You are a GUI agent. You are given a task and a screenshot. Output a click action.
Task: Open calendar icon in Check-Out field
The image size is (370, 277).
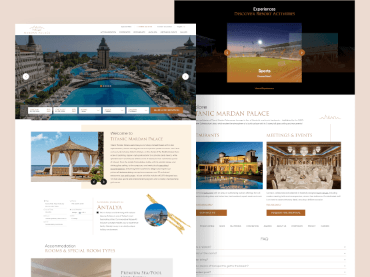point(74,110)
